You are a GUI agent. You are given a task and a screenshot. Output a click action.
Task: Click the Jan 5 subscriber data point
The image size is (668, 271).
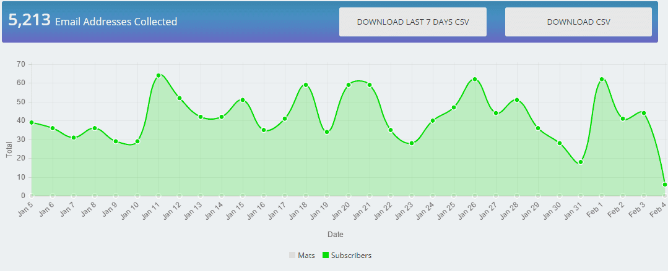point(32,122)
